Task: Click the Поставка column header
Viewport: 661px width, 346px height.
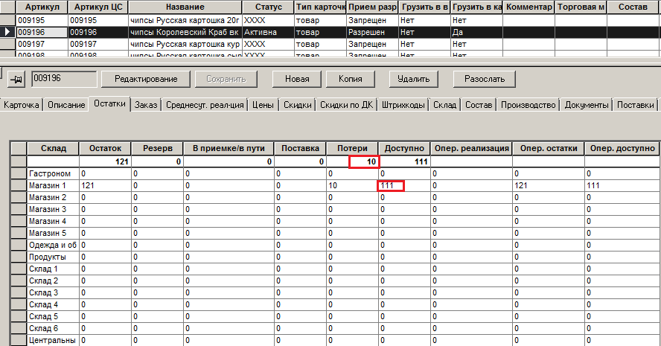Action: (300, 148)
